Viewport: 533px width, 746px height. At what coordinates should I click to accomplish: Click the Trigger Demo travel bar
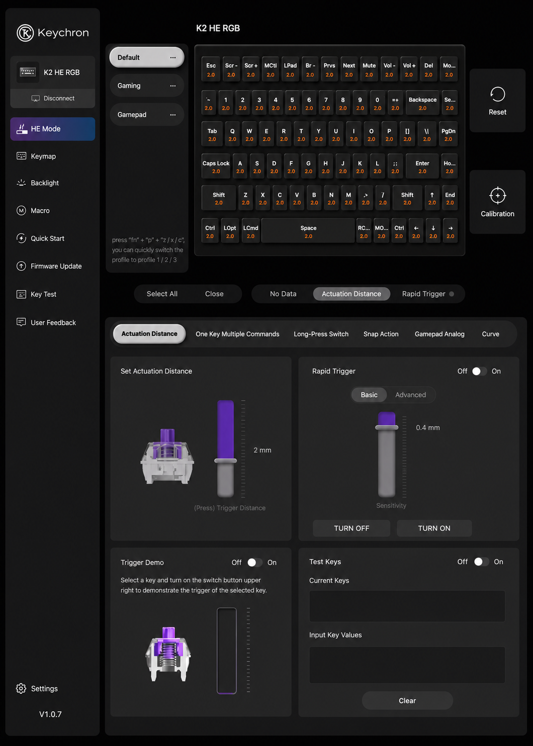(x=227, y=651)
